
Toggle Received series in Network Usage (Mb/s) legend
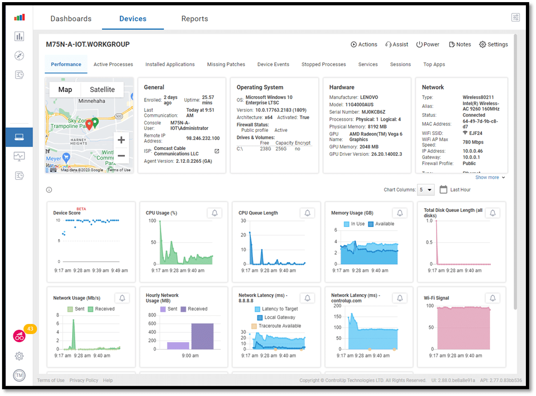(x=101, y=309)
